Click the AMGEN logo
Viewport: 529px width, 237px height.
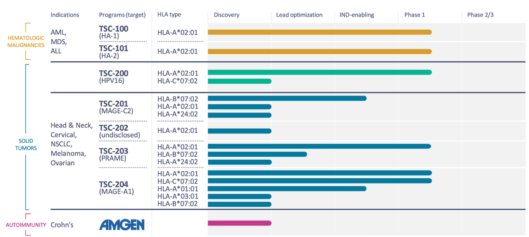coord(122,225)
